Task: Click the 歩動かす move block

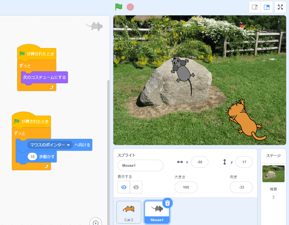Action: point(47,157)
